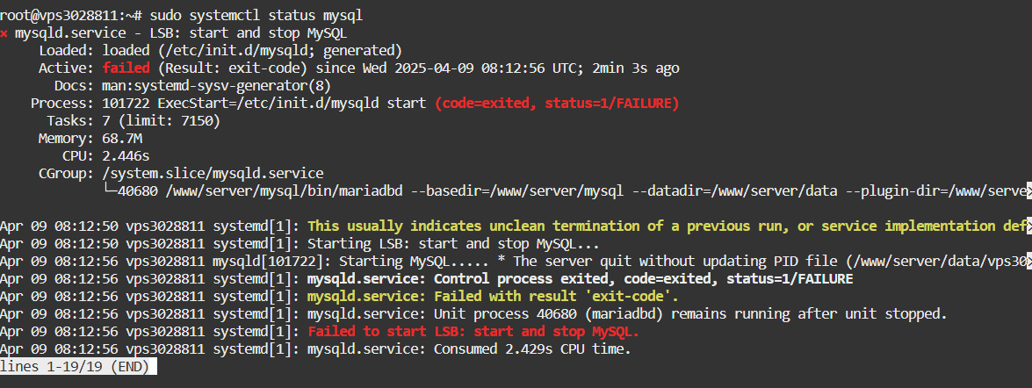Screen dimensions: 1032x388
Task: Click the /system.slice/mysqld.service CGroup path
Action: click(x=213, y=173)
